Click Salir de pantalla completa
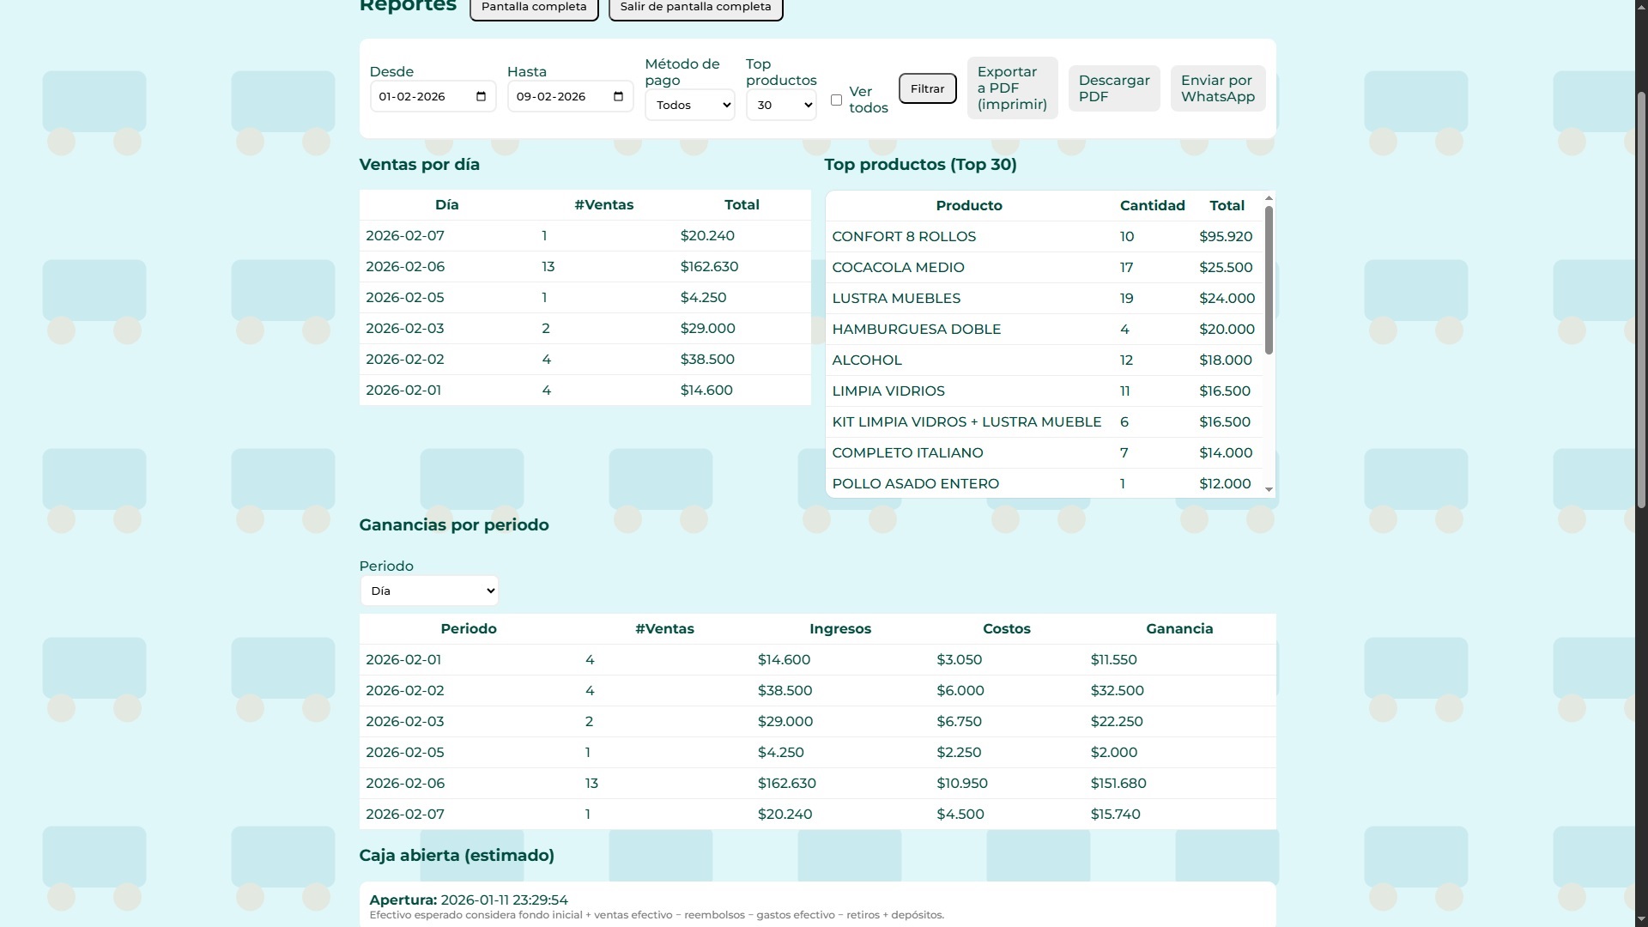This screenshot has width=1648, height=927. (x=695, y=7)
